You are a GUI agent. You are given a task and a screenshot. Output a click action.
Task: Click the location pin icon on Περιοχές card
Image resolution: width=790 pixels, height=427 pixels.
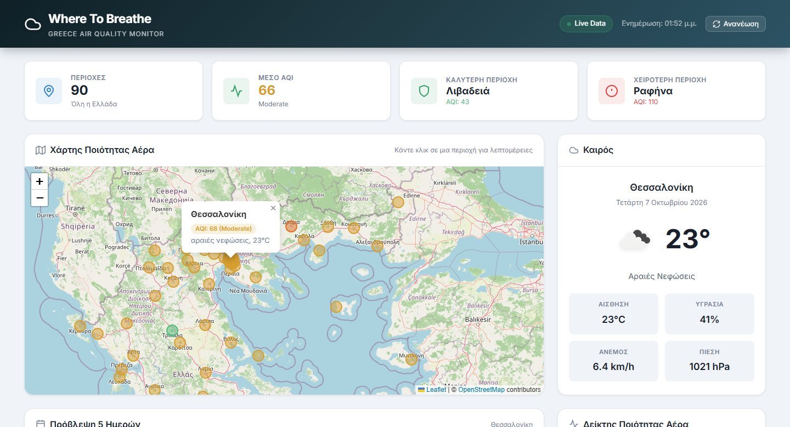pos(49,91)
